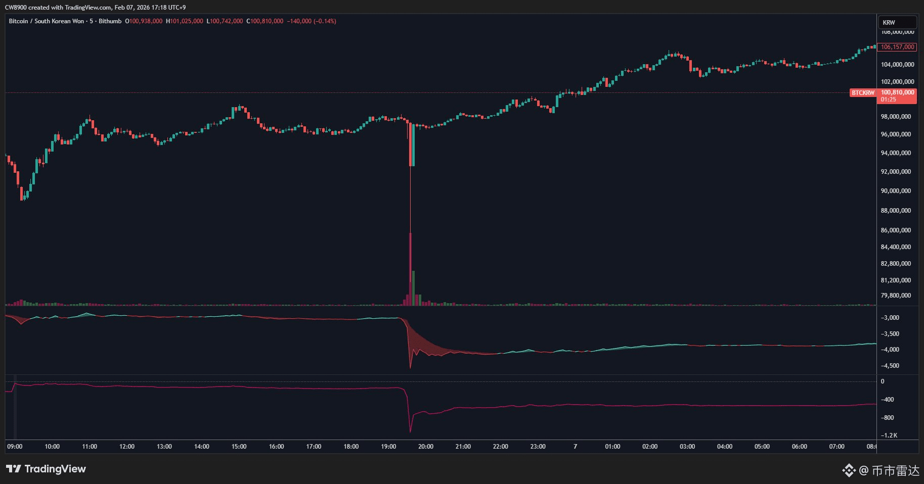Click the red BTCKRW symbol tag
Image resolution: width=924 pixels, height=484 pixels.
pyautogui.click(x=863, y=93)
